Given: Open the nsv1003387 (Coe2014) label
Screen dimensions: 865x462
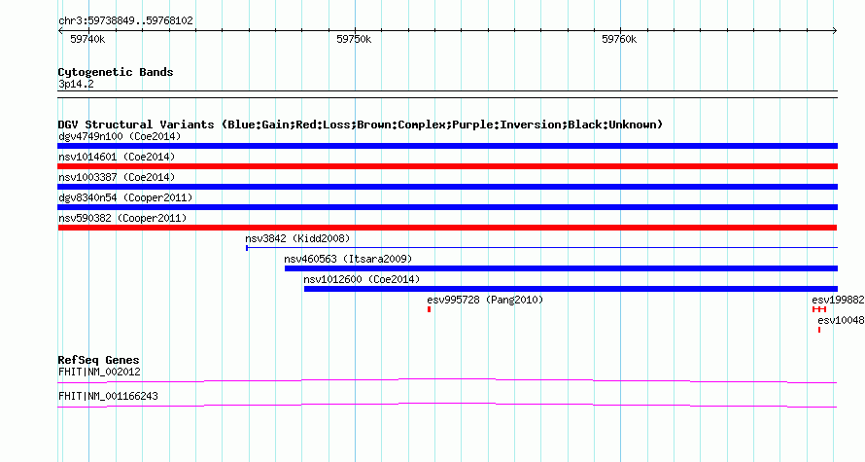Looking at the screenshot, I should (117, 177).
